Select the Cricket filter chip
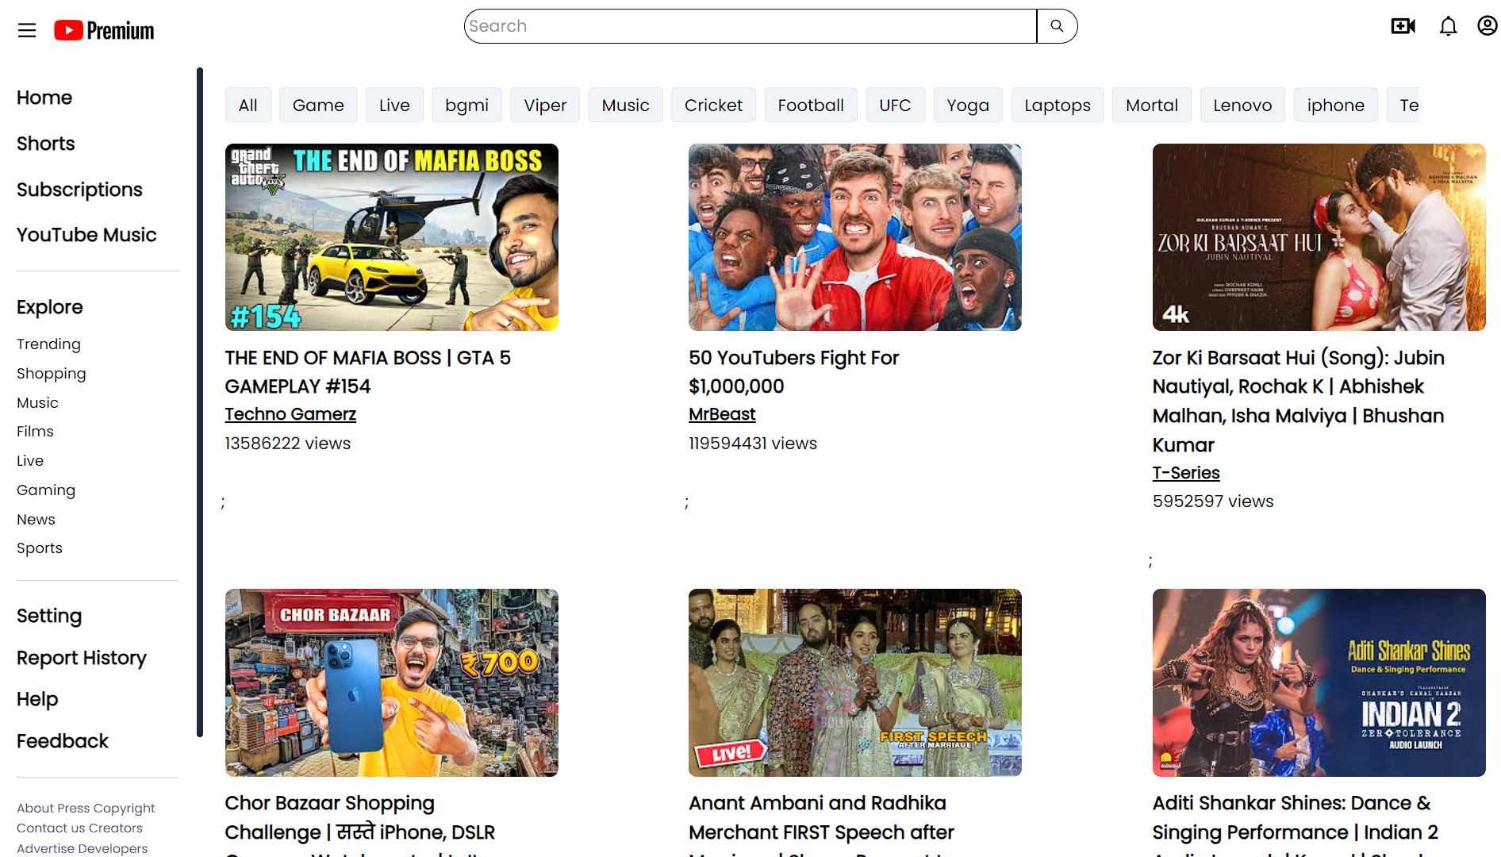This screenshot has width=1501, height=857. (x=713, y=105)
